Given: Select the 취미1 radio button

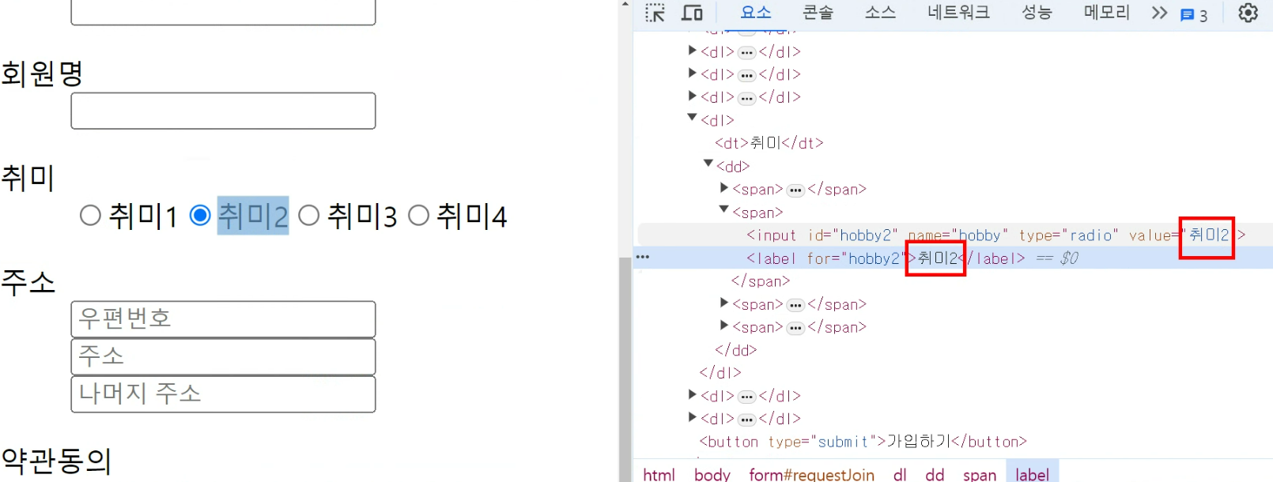Looking at the screenshot, I should point(90,215).
